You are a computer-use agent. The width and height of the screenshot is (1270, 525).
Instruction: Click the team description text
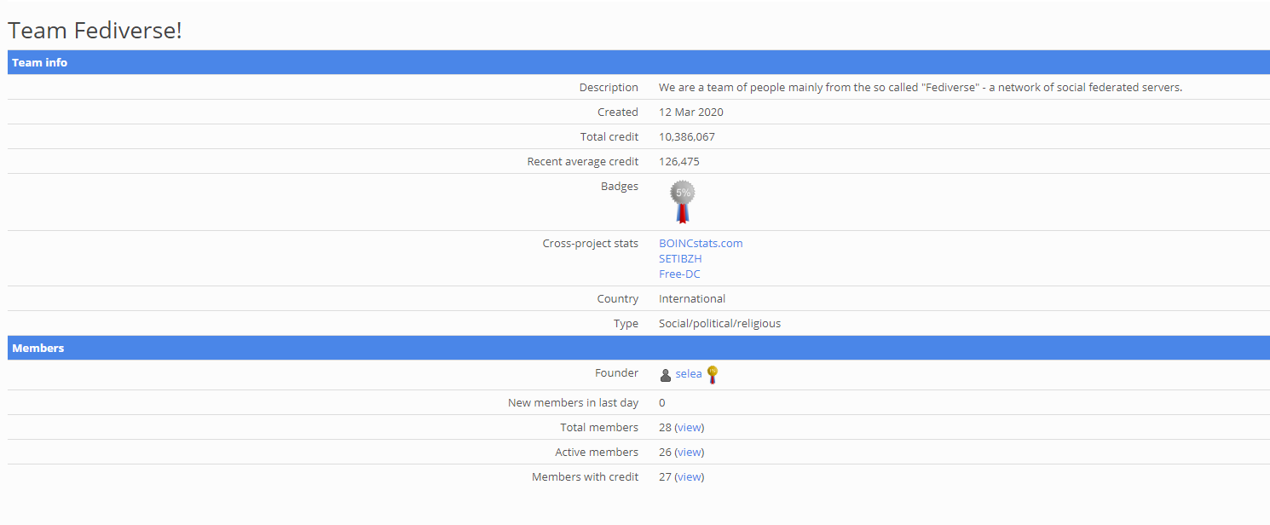(x=920, y=87)
